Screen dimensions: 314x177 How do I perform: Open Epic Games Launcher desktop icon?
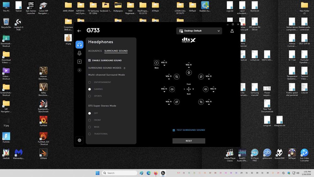31,8
